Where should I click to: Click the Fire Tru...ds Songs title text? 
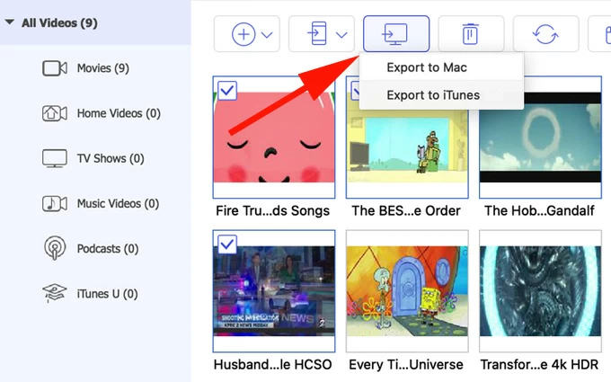pos(273,211)
